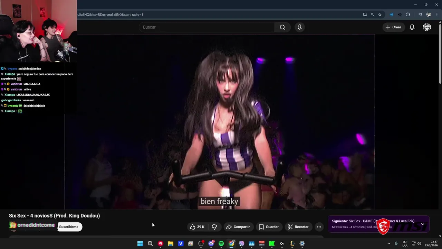Clip the video with Recortar
This screenshot has width=442, height=249.
tap(298, 227)
